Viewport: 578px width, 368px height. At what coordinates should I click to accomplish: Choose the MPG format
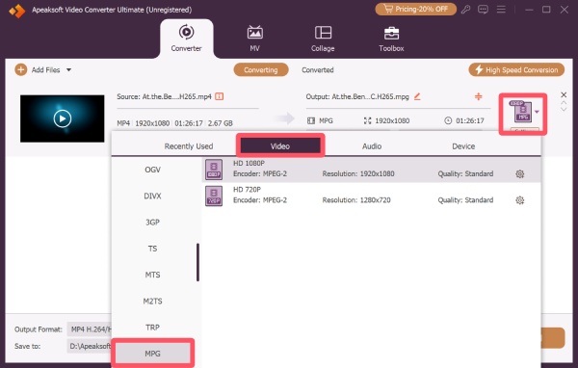[152, 354]
